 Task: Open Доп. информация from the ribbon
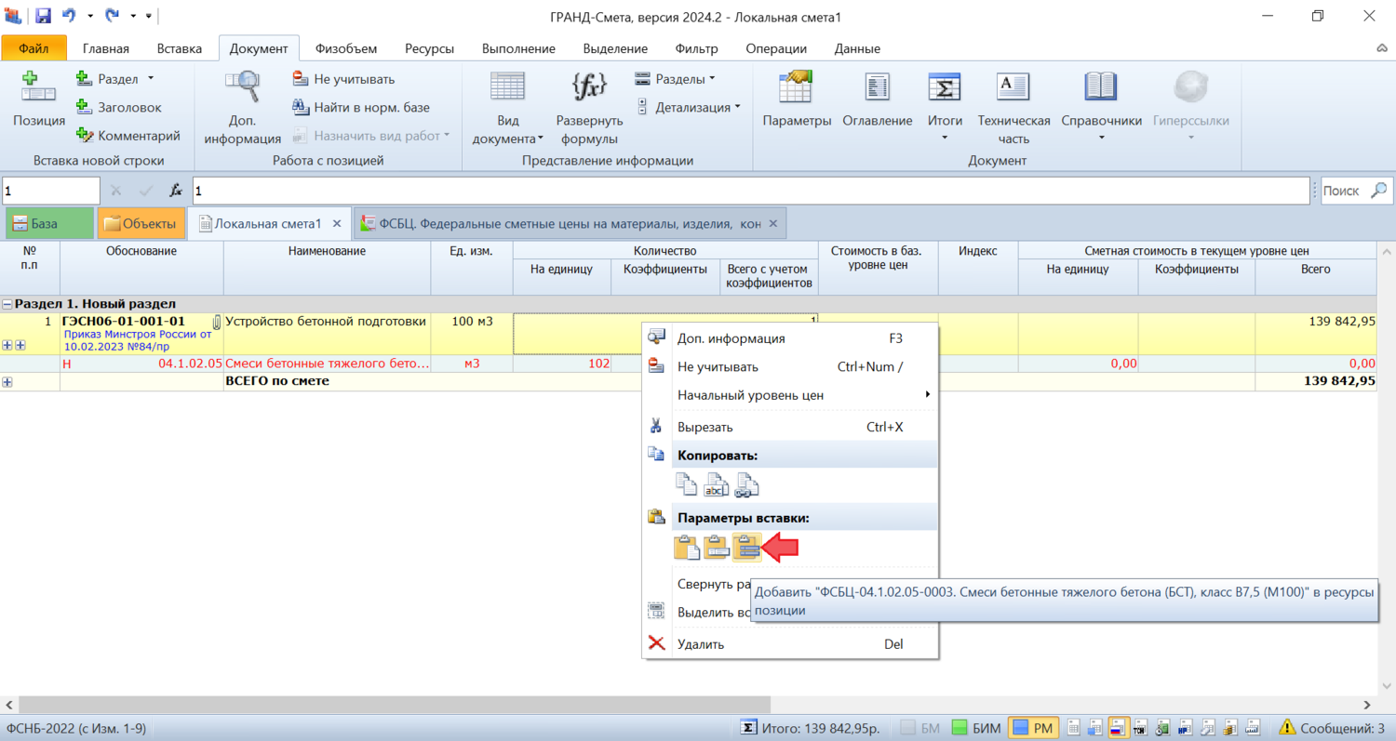click(x=242, y=107)
